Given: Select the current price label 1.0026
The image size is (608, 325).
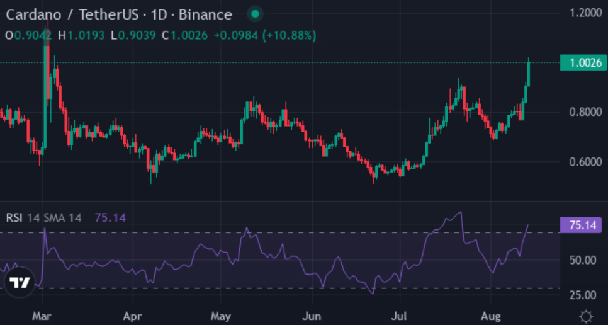Looking at the screenshot, I should (583, 63).
